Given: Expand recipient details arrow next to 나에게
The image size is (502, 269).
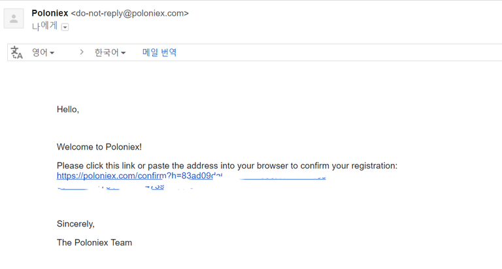Looking at the screenshot, I should tap(65, 27).
